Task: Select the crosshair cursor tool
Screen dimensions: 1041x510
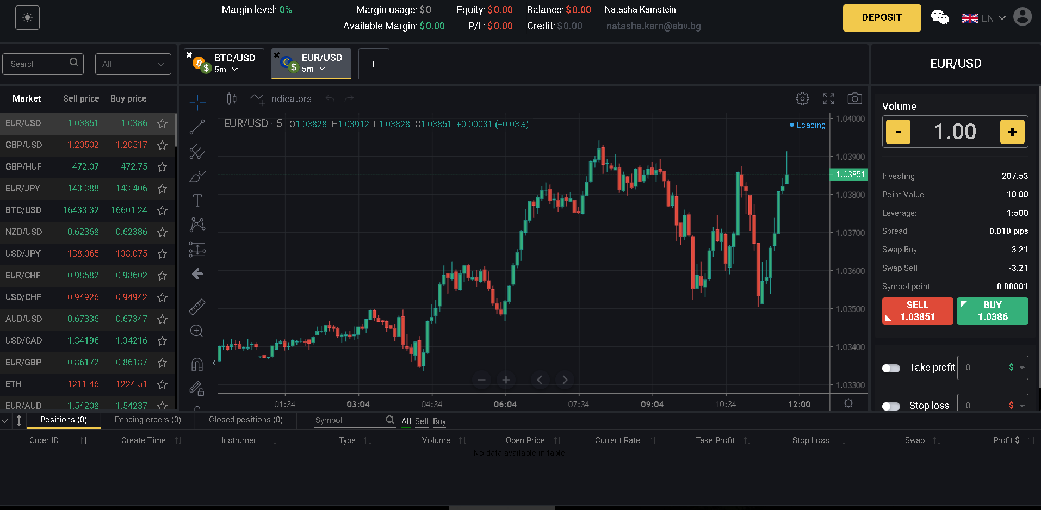Action: (x=197, y=102)
